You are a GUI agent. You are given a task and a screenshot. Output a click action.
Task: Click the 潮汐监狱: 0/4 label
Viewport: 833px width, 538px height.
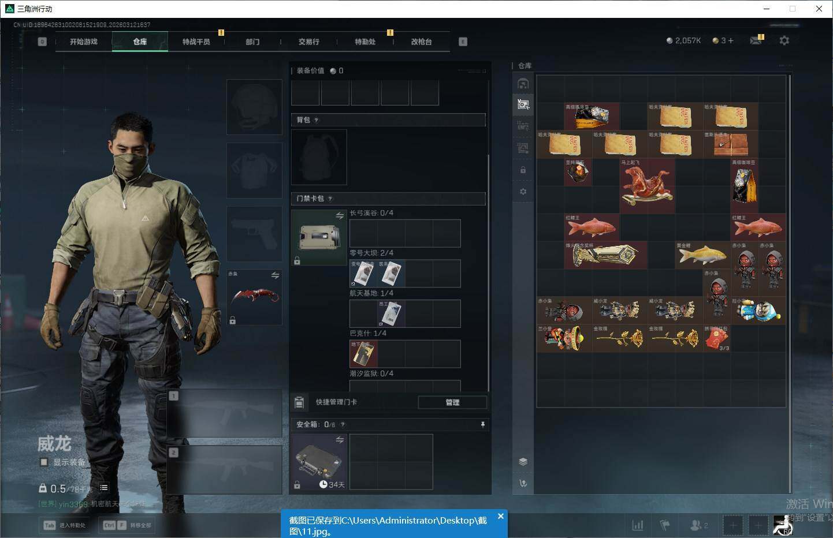pos(371,373)
